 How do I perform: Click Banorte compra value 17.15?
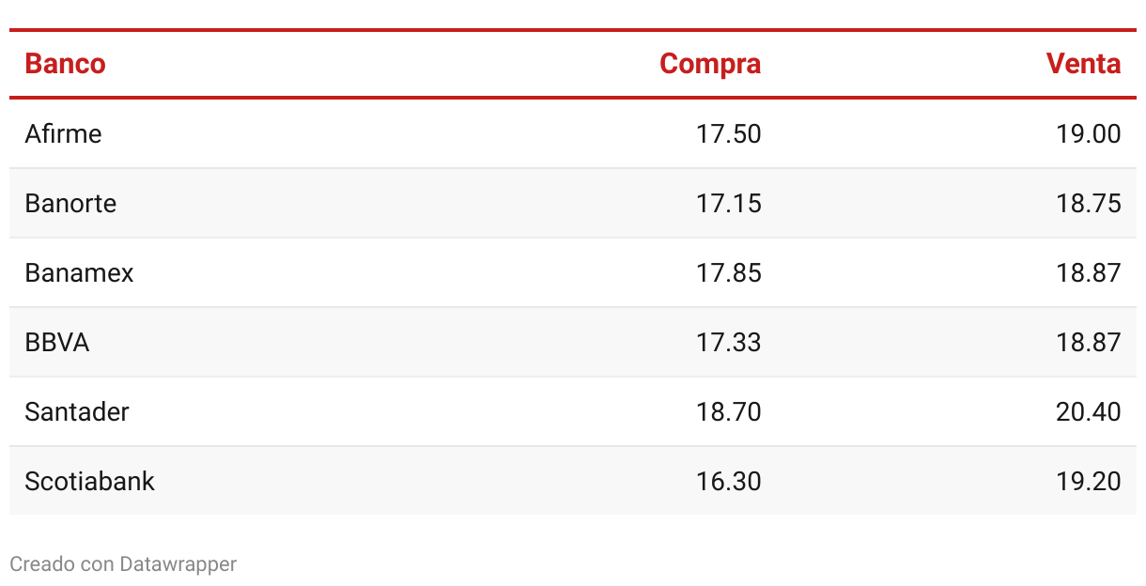pyautogui.click(x=729, y=203)
